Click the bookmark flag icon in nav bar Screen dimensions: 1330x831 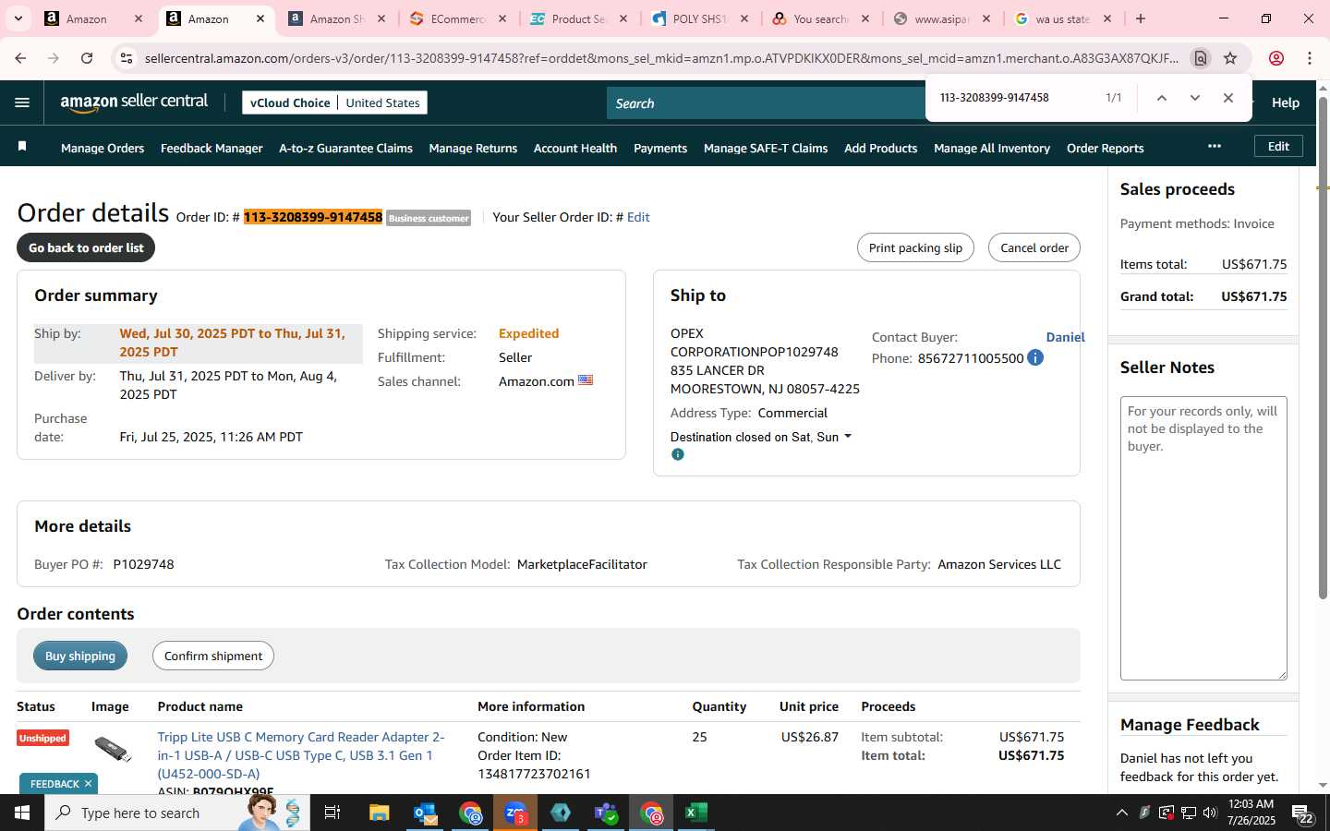click(x=22, y=147)
